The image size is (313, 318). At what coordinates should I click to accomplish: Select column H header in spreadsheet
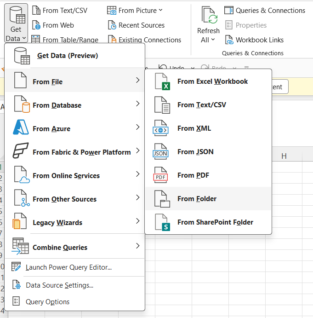point(284,156)
